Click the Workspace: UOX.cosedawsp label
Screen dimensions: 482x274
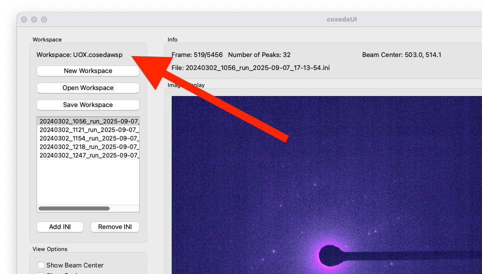click(79, 54)
